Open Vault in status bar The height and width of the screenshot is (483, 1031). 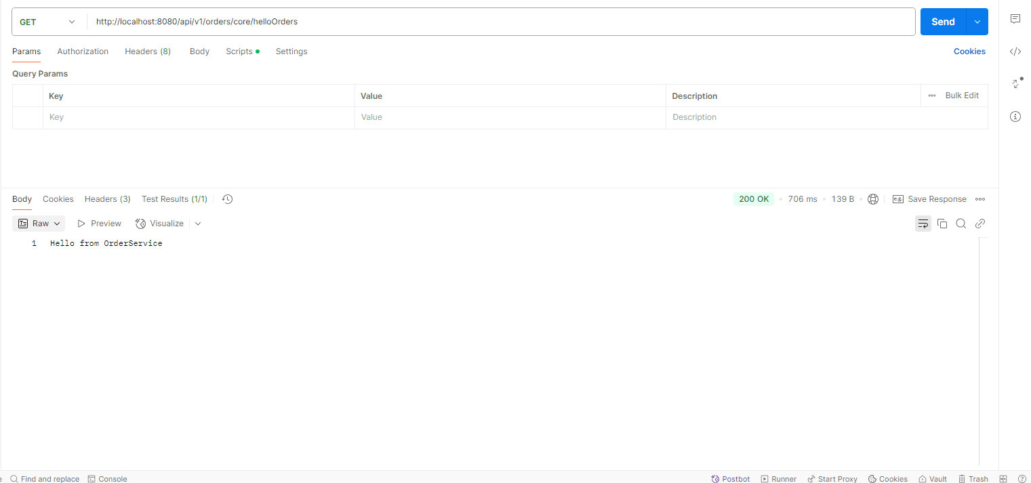(x=933, y=479)
